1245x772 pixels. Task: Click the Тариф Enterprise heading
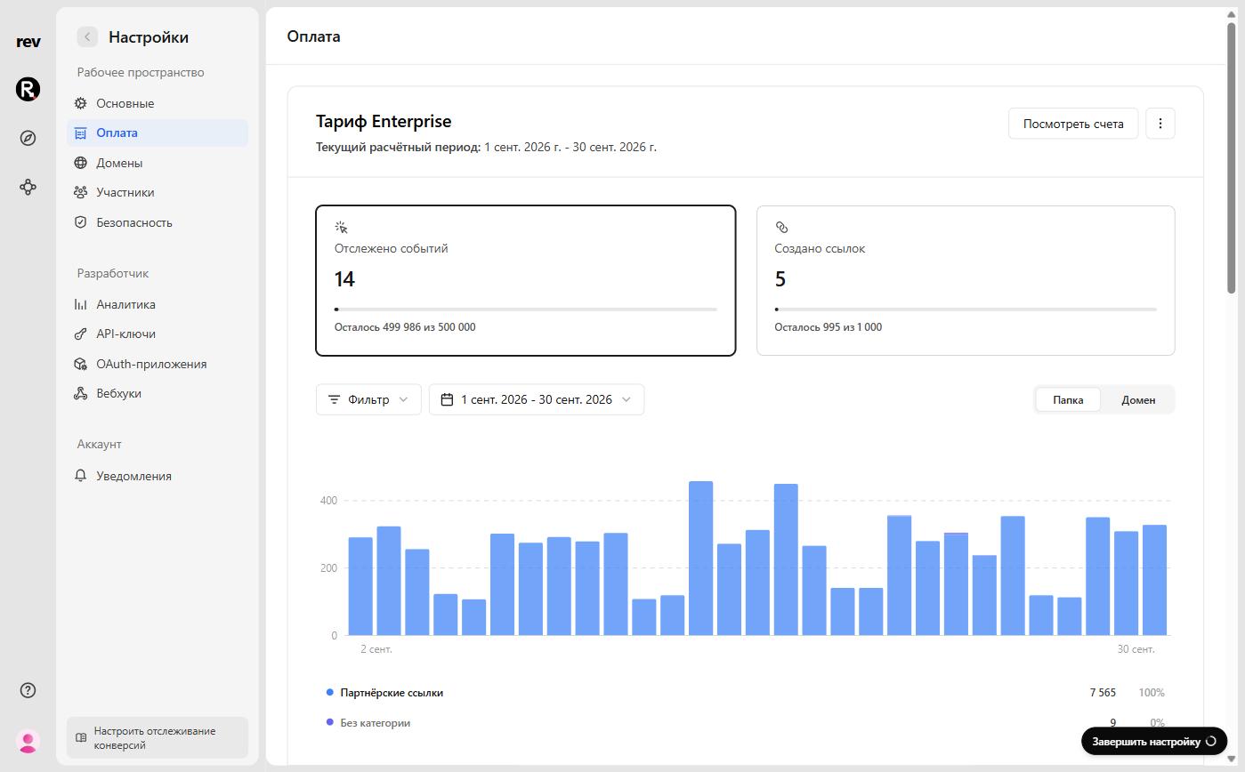click(384, 121)
